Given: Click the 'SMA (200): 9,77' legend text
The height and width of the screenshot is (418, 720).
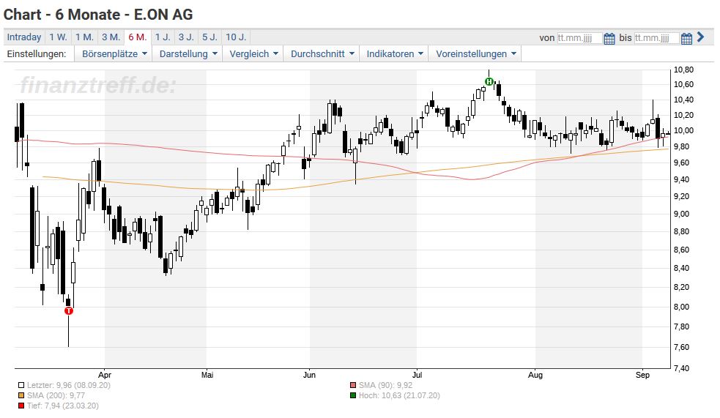Looking at the screenshot, I should click(56, 395).
